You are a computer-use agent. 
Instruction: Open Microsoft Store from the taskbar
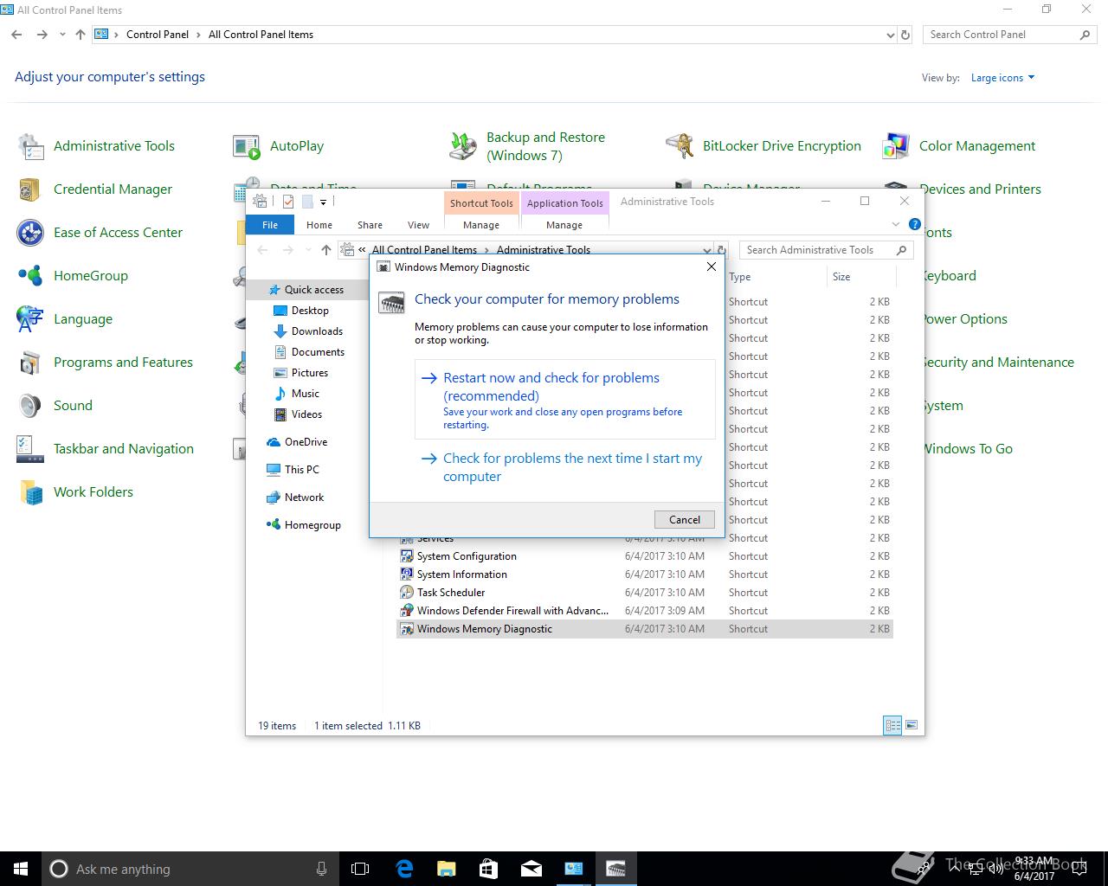tap(488, 869)
